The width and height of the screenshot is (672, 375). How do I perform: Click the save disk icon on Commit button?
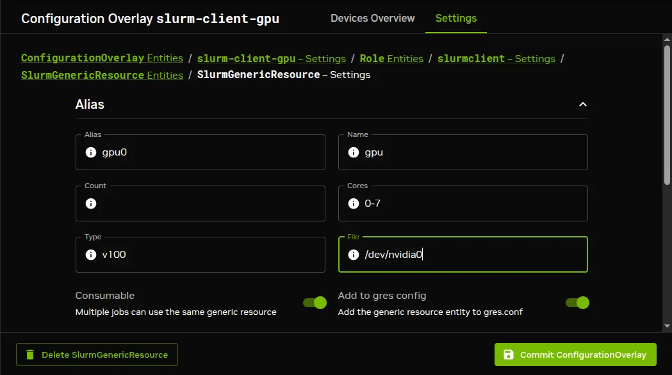(x=508, y=355)
